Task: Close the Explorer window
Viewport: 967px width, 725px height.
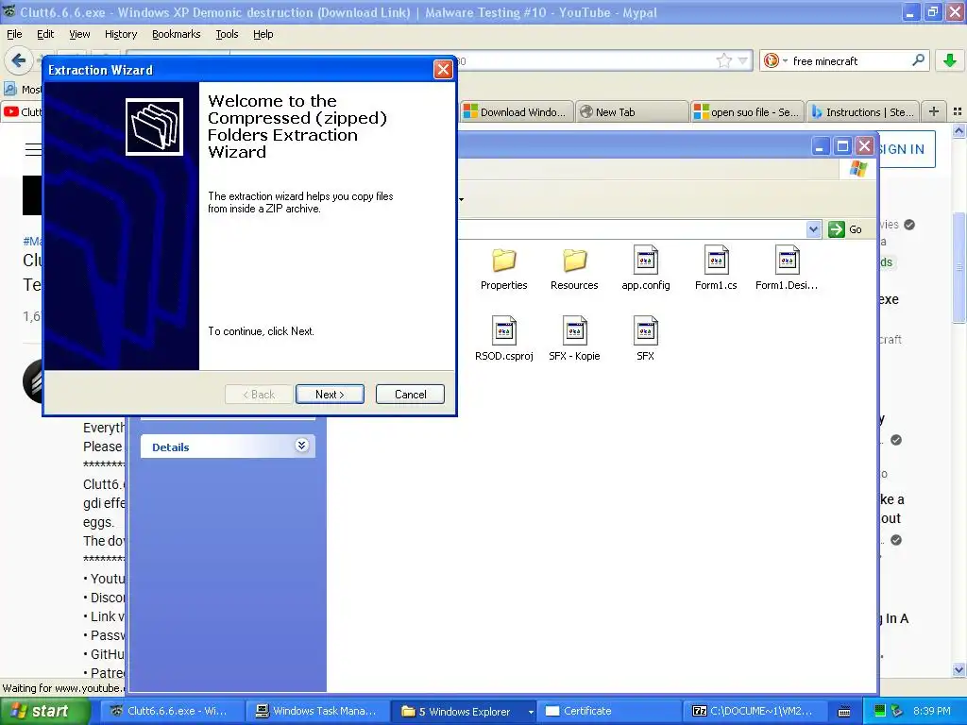Action: tap(865, 146)
